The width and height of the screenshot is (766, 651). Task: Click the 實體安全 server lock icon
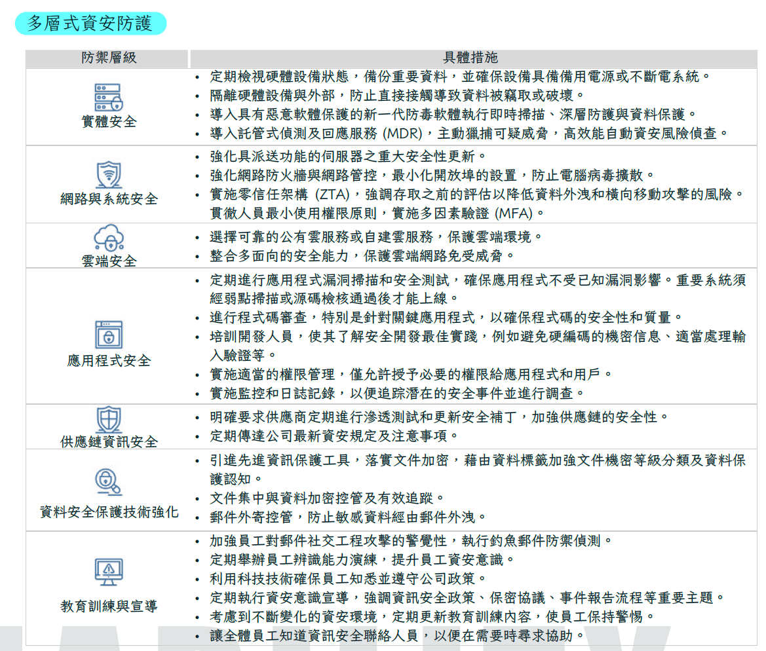click(x=109, y=98)
